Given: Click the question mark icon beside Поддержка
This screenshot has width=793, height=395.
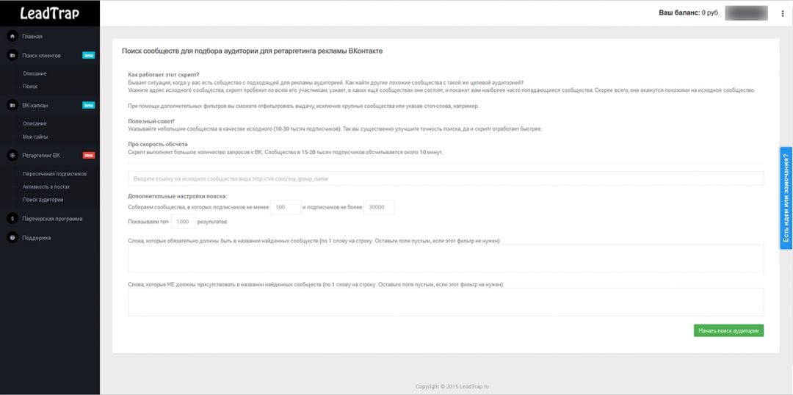Looking at the screenshot, I should (12, 237).
